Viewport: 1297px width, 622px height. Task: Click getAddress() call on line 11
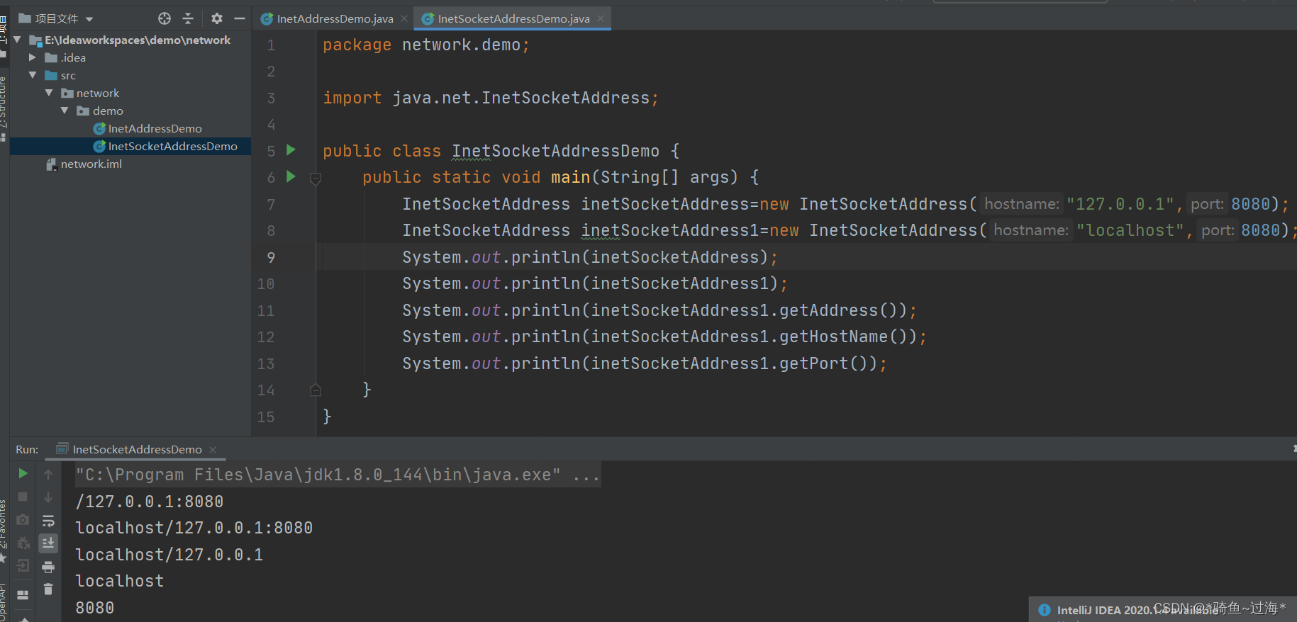tap(838, 310)
